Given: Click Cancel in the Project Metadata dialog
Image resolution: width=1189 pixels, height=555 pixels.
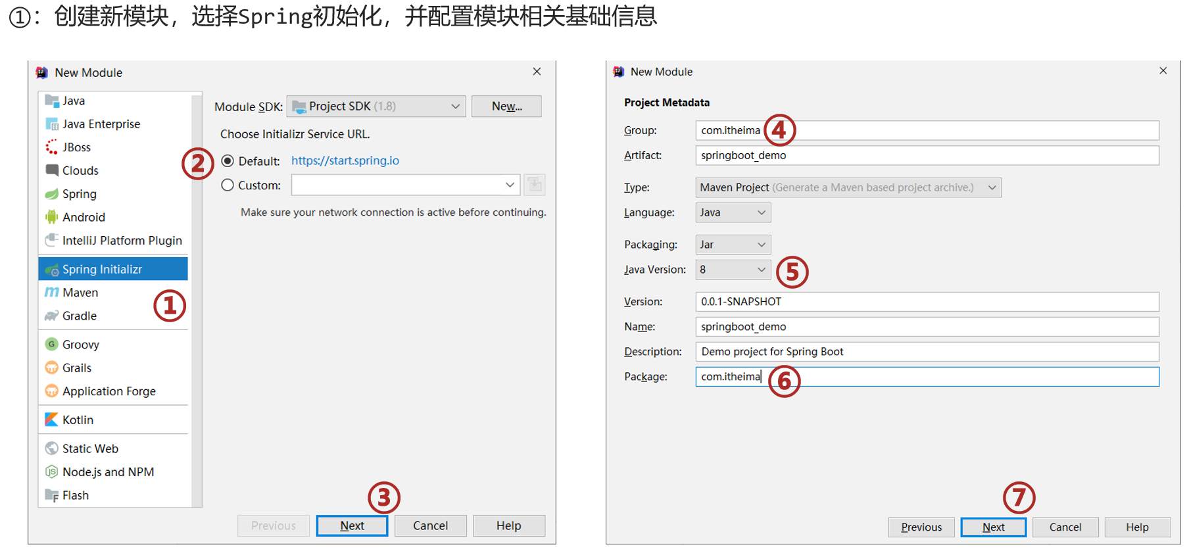Looking at the screenshot, I should (x=1065, y=527).
